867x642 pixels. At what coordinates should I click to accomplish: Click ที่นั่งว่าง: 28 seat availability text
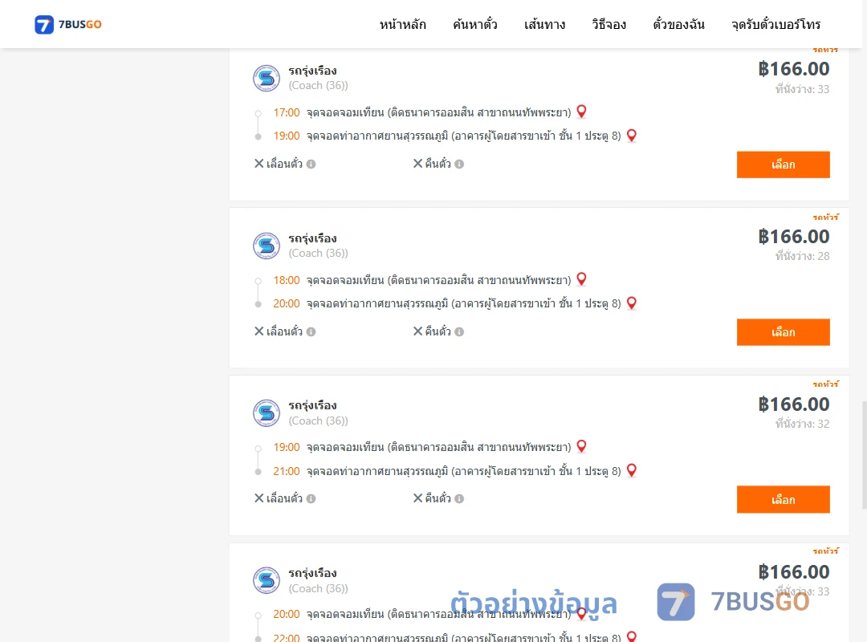pyautogui.click(x=802, y=256)
